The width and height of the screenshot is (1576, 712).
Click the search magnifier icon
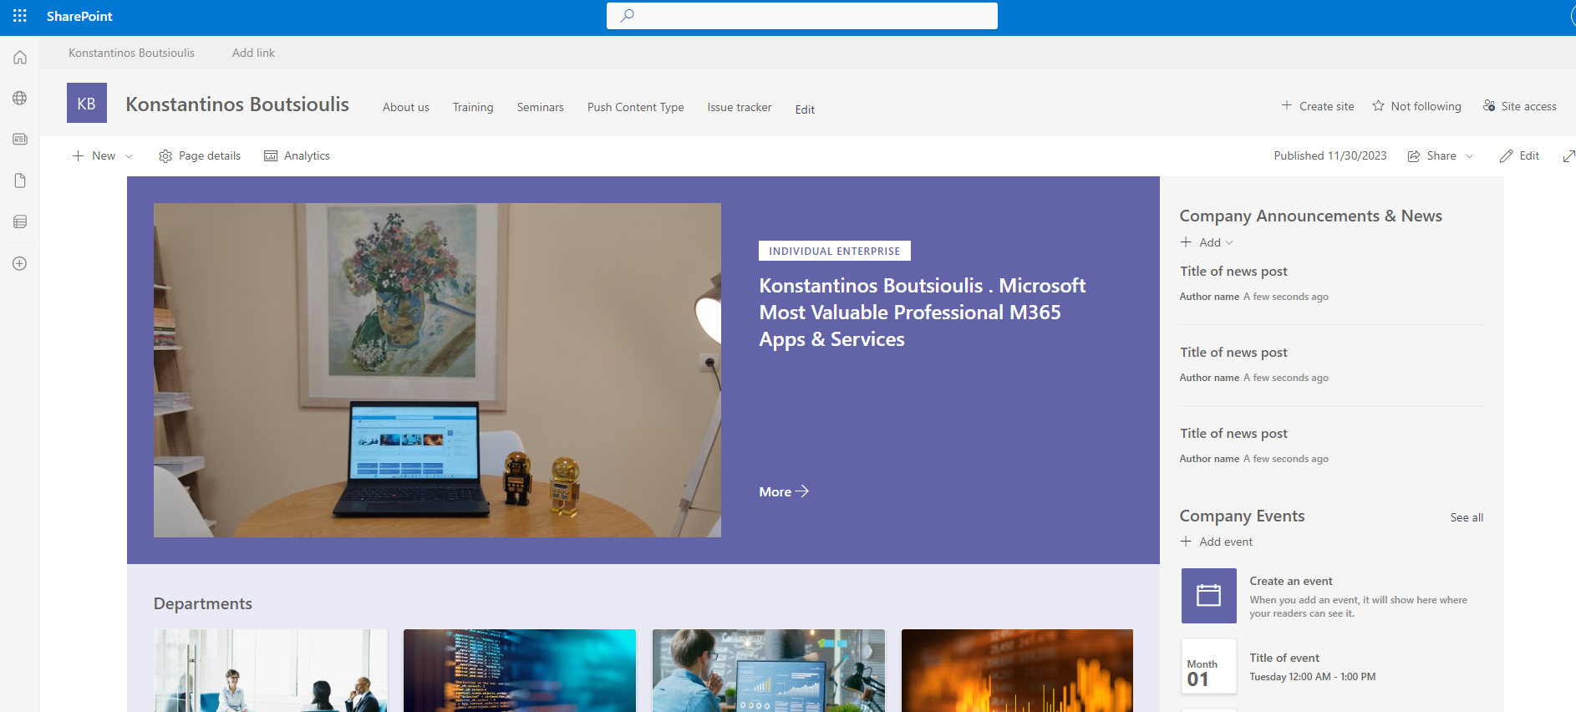pyautogui.click(x=628, y=15)
